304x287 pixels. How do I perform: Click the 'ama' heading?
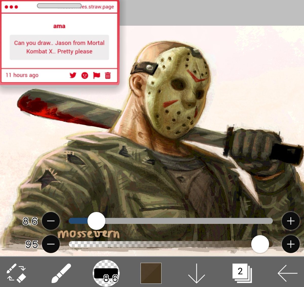(x=59, y=26)
